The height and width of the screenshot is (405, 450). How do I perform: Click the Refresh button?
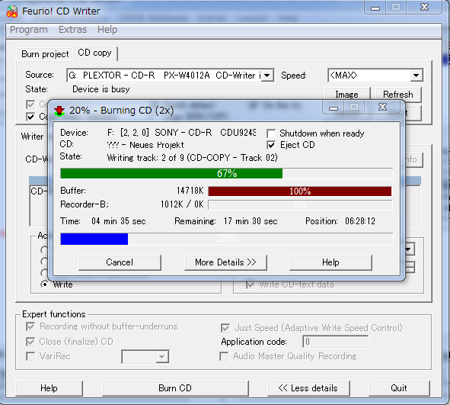398,95
